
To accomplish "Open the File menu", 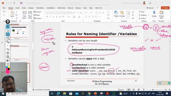I will pos(4,8).
